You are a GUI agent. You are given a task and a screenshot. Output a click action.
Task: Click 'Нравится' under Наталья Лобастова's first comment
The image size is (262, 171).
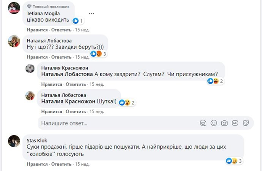[x=37, y=57]
